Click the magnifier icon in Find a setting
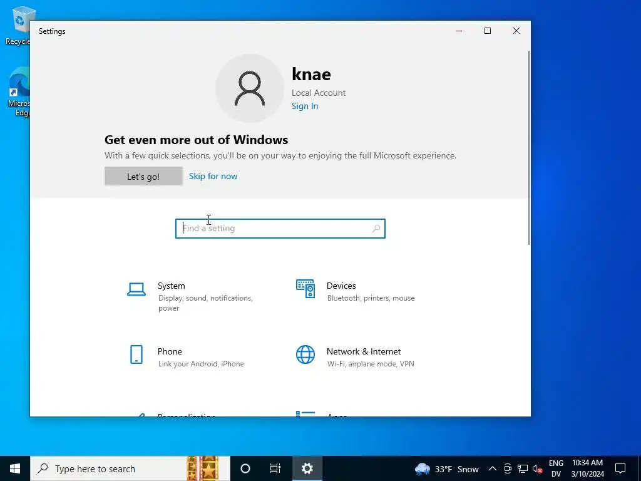641x481 pixels. pyautogui.click(x=376, y=228)
